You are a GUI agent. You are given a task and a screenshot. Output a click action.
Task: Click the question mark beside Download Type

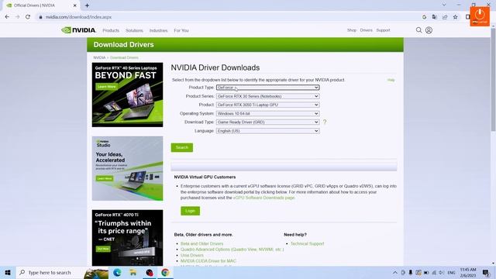(x=325, y=122)
